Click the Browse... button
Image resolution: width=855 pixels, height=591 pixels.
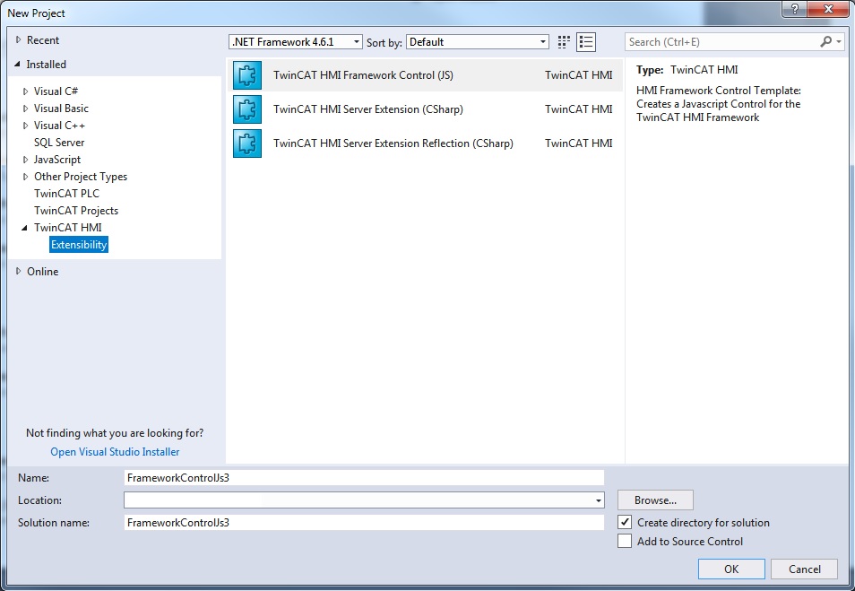click(x=655, y=500)
